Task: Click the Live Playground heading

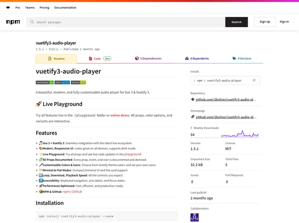Action: [59, 104]
